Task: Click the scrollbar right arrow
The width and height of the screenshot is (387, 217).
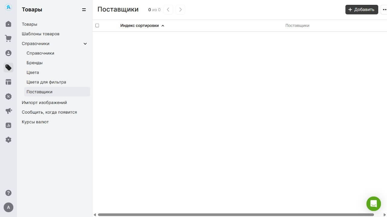Action: pos(385,215)
